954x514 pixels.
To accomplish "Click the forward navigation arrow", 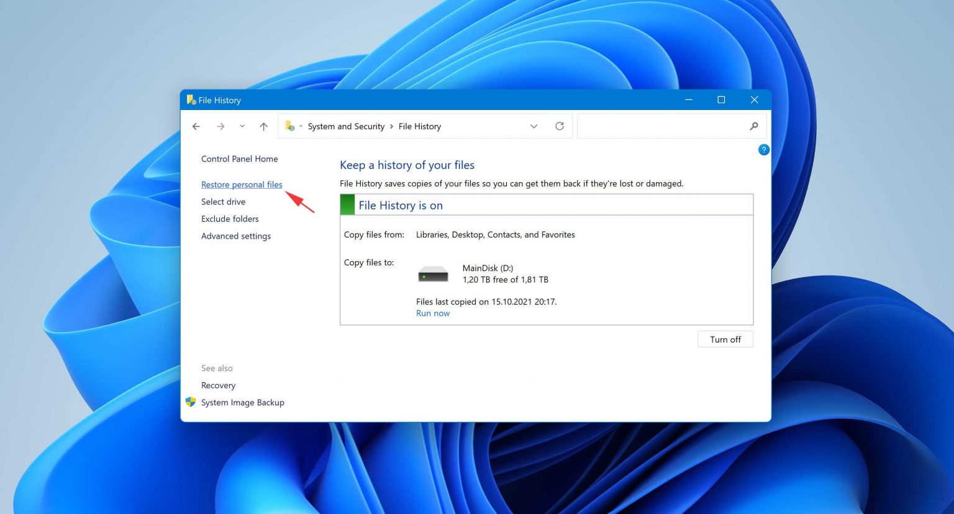I will (220, 126).
